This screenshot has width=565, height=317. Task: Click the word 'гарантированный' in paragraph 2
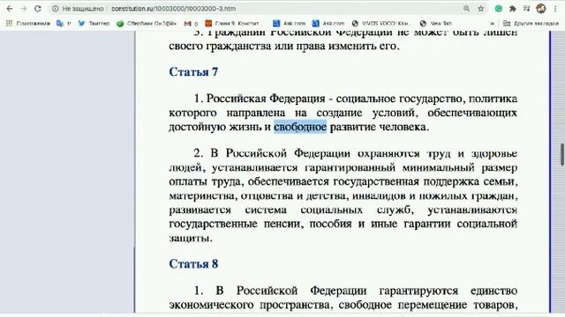[x=350, y=167]
